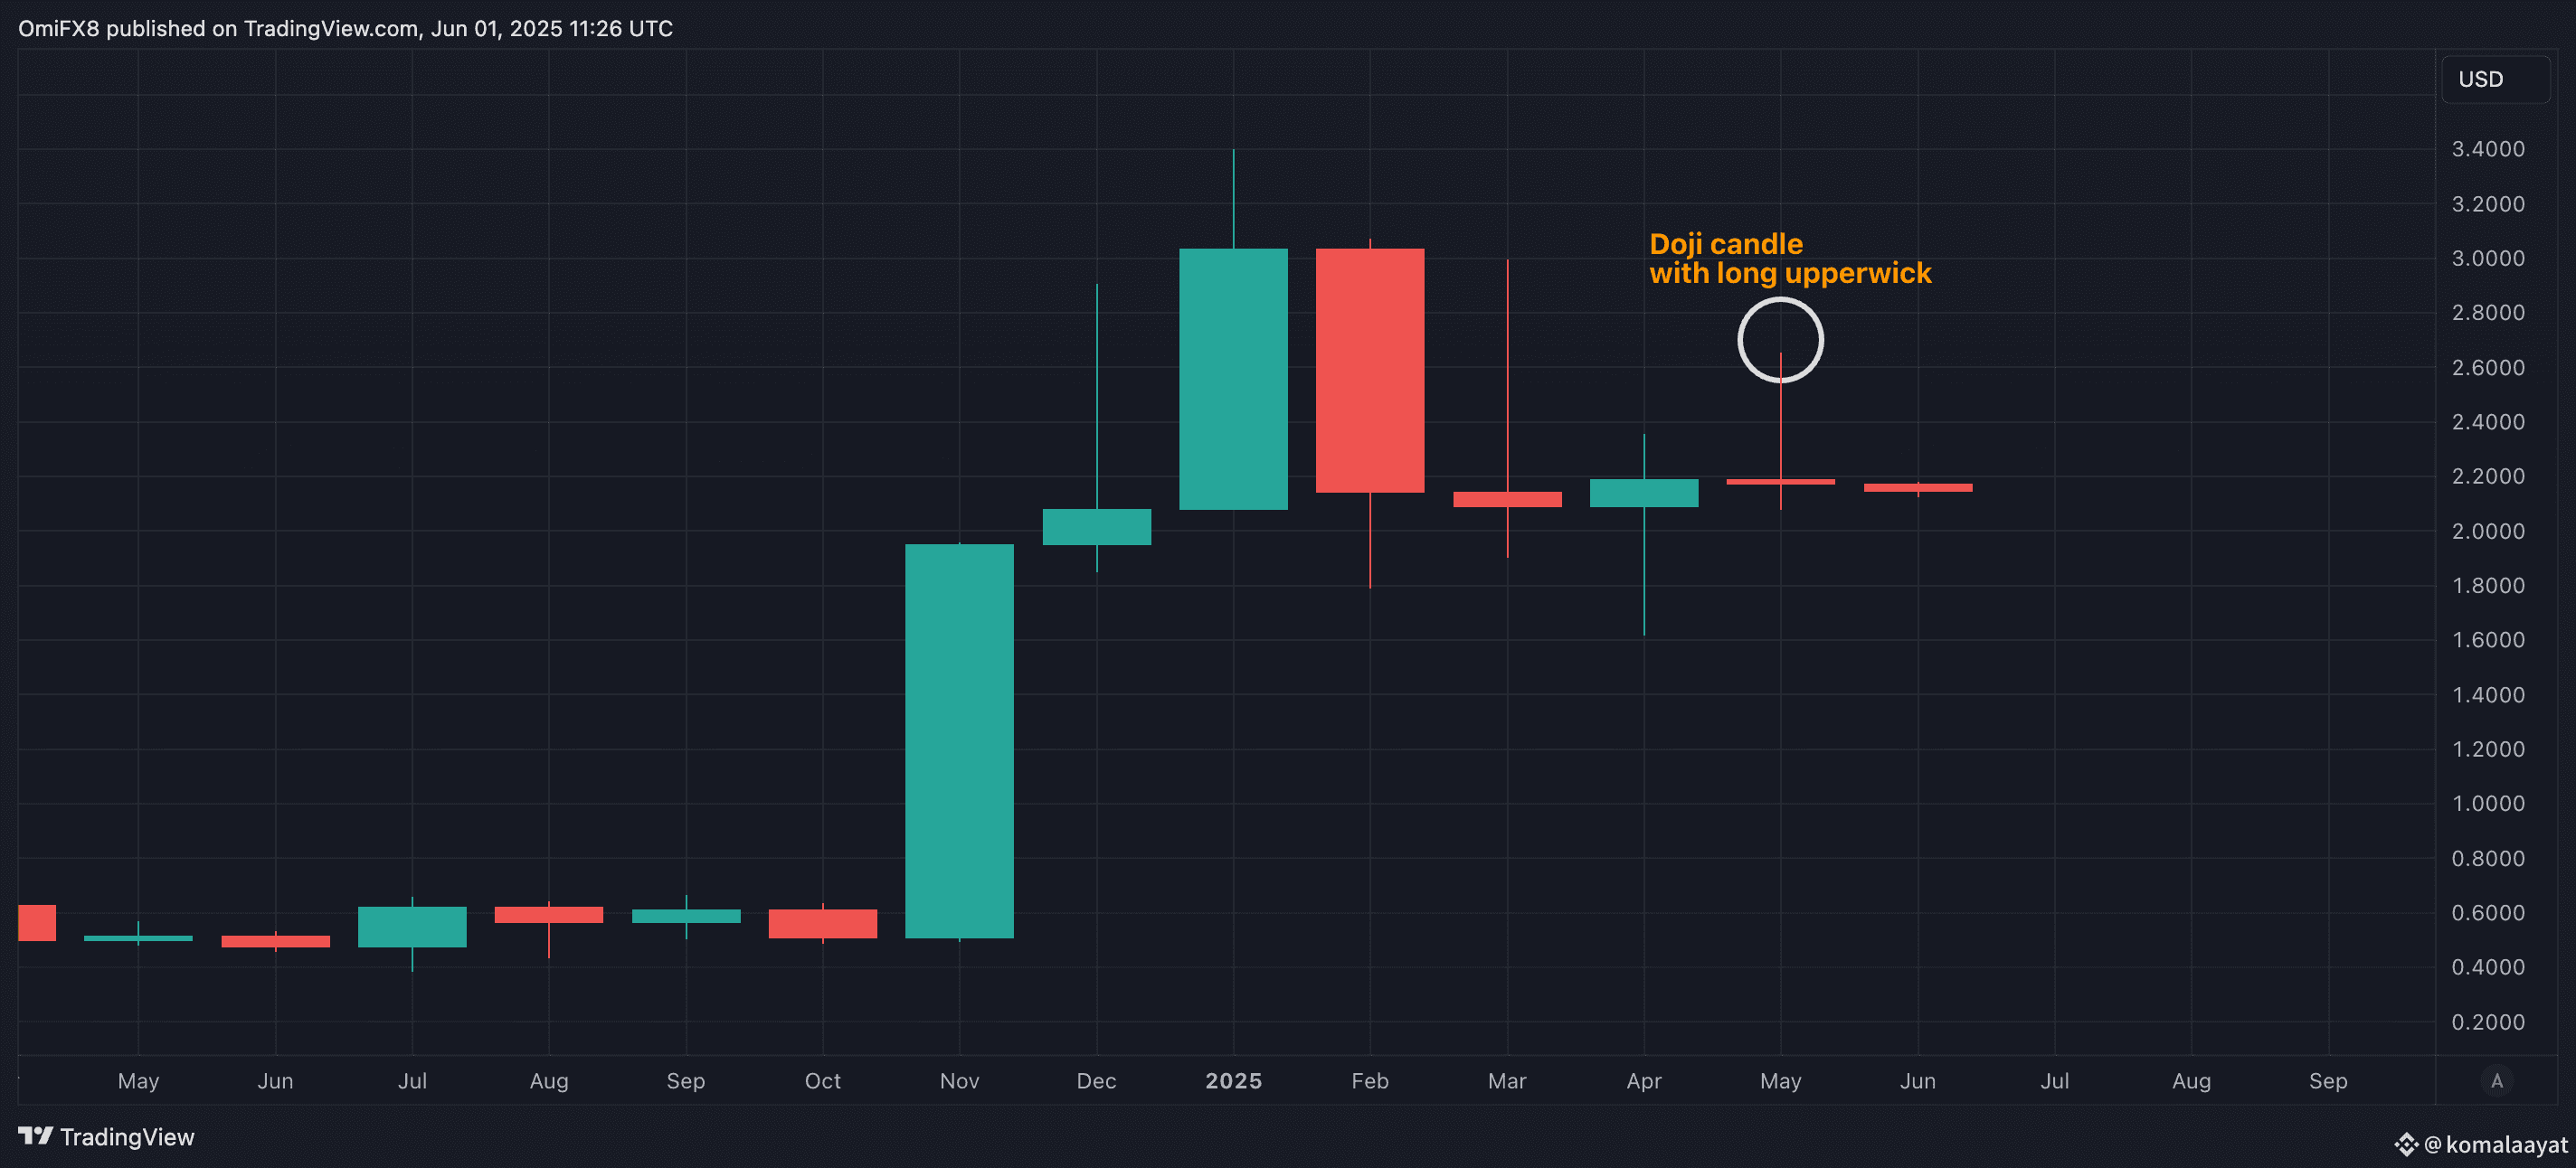Click the 3.4000 price scale label

[x=2487, y=149]
